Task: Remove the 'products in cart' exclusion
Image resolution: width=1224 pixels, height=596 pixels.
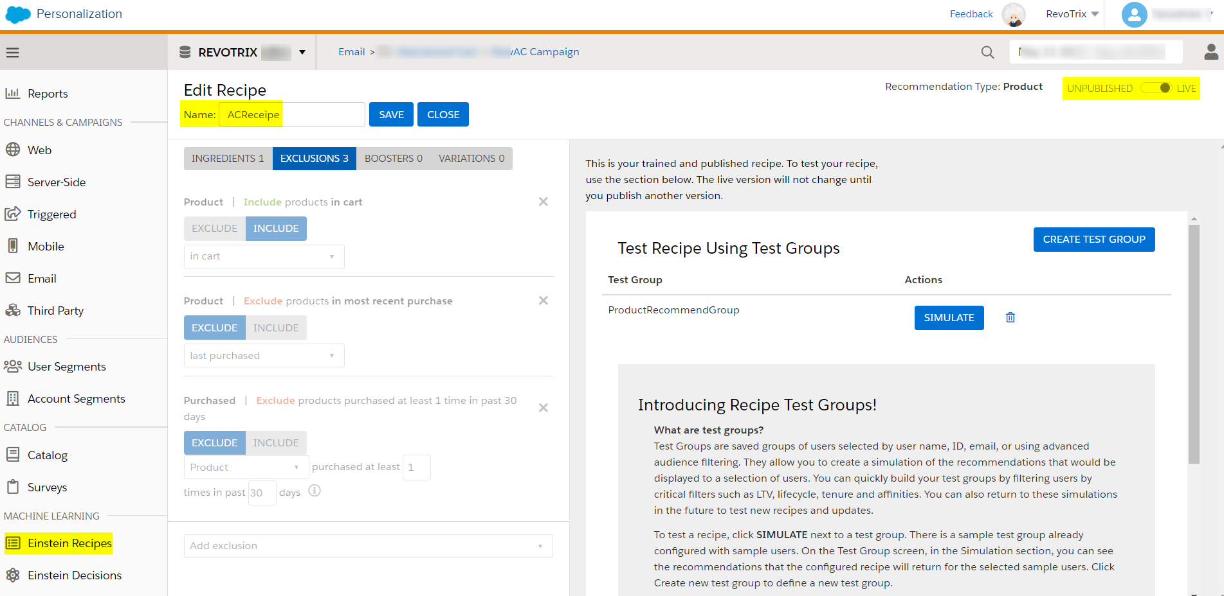Action: pos(543,202)
